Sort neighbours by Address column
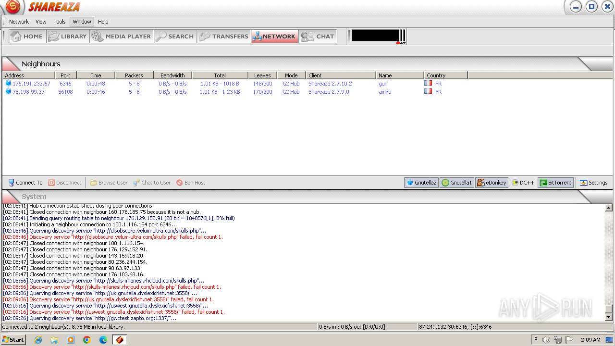 pyautogui.click(x=28, y=75)
